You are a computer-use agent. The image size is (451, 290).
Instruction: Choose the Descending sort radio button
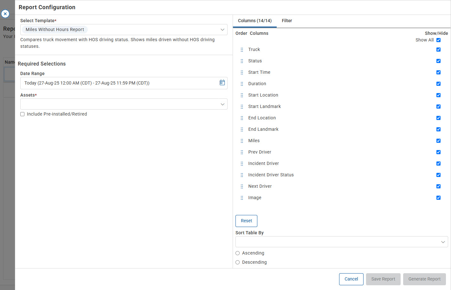[238, 262]
